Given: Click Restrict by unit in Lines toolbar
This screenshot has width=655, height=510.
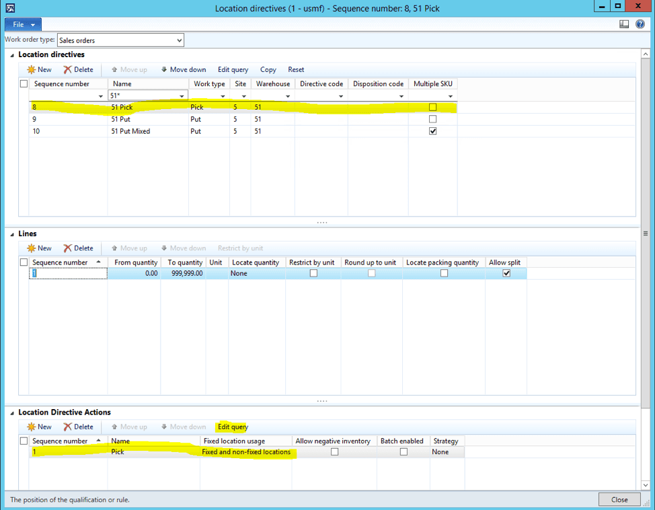Looking at the screenshot, I should coord(241,248).
